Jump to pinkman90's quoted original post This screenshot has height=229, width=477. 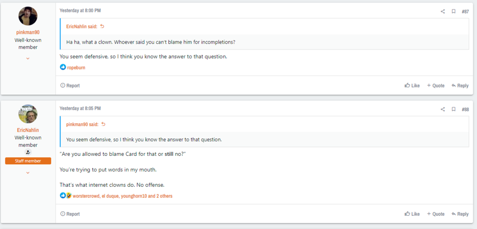click(102, 124)
